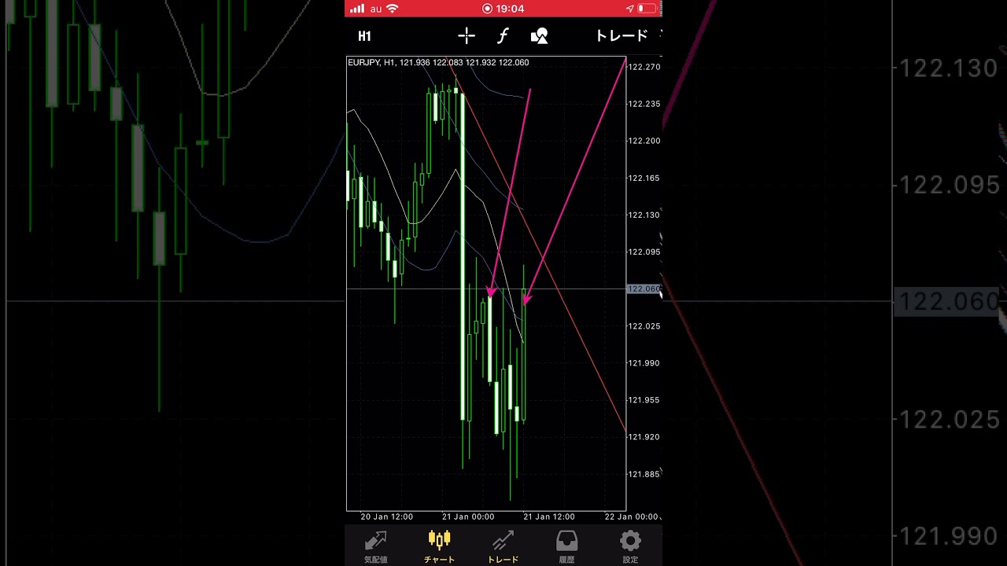Open indicators with the f icon
Screen dimensions: 1007x566
tap(503, 36)
